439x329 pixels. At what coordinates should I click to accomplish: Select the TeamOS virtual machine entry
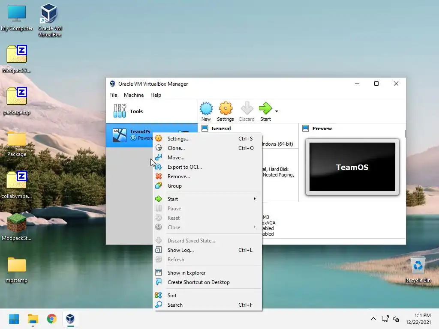[152, 135]
